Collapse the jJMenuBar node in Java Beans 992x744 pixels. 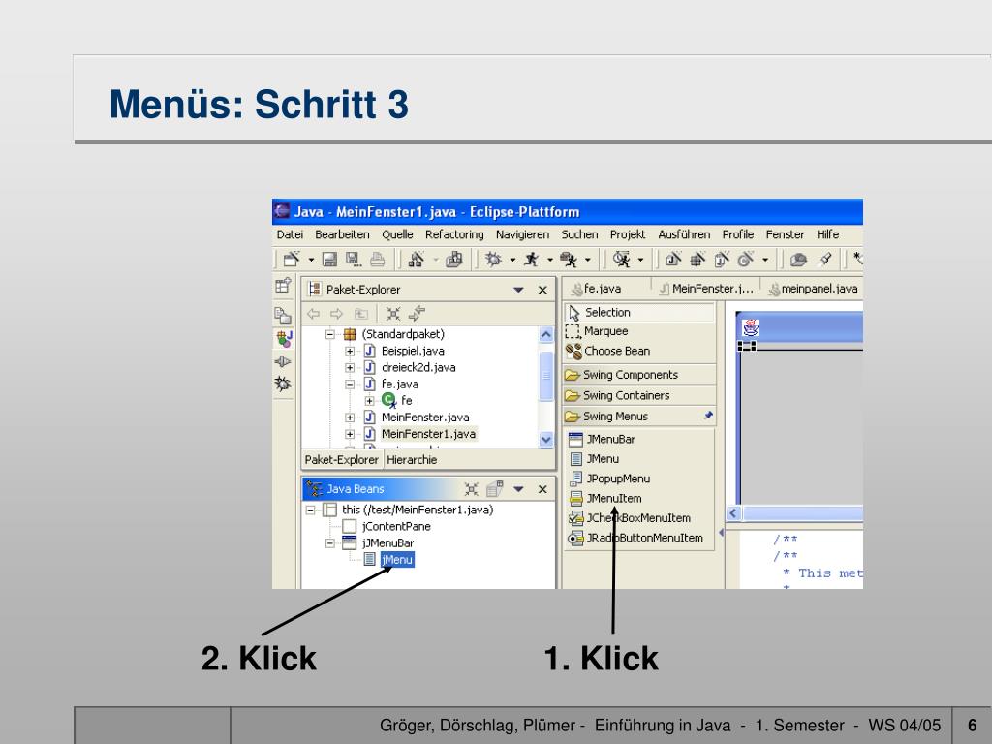(x=329, y=542)
